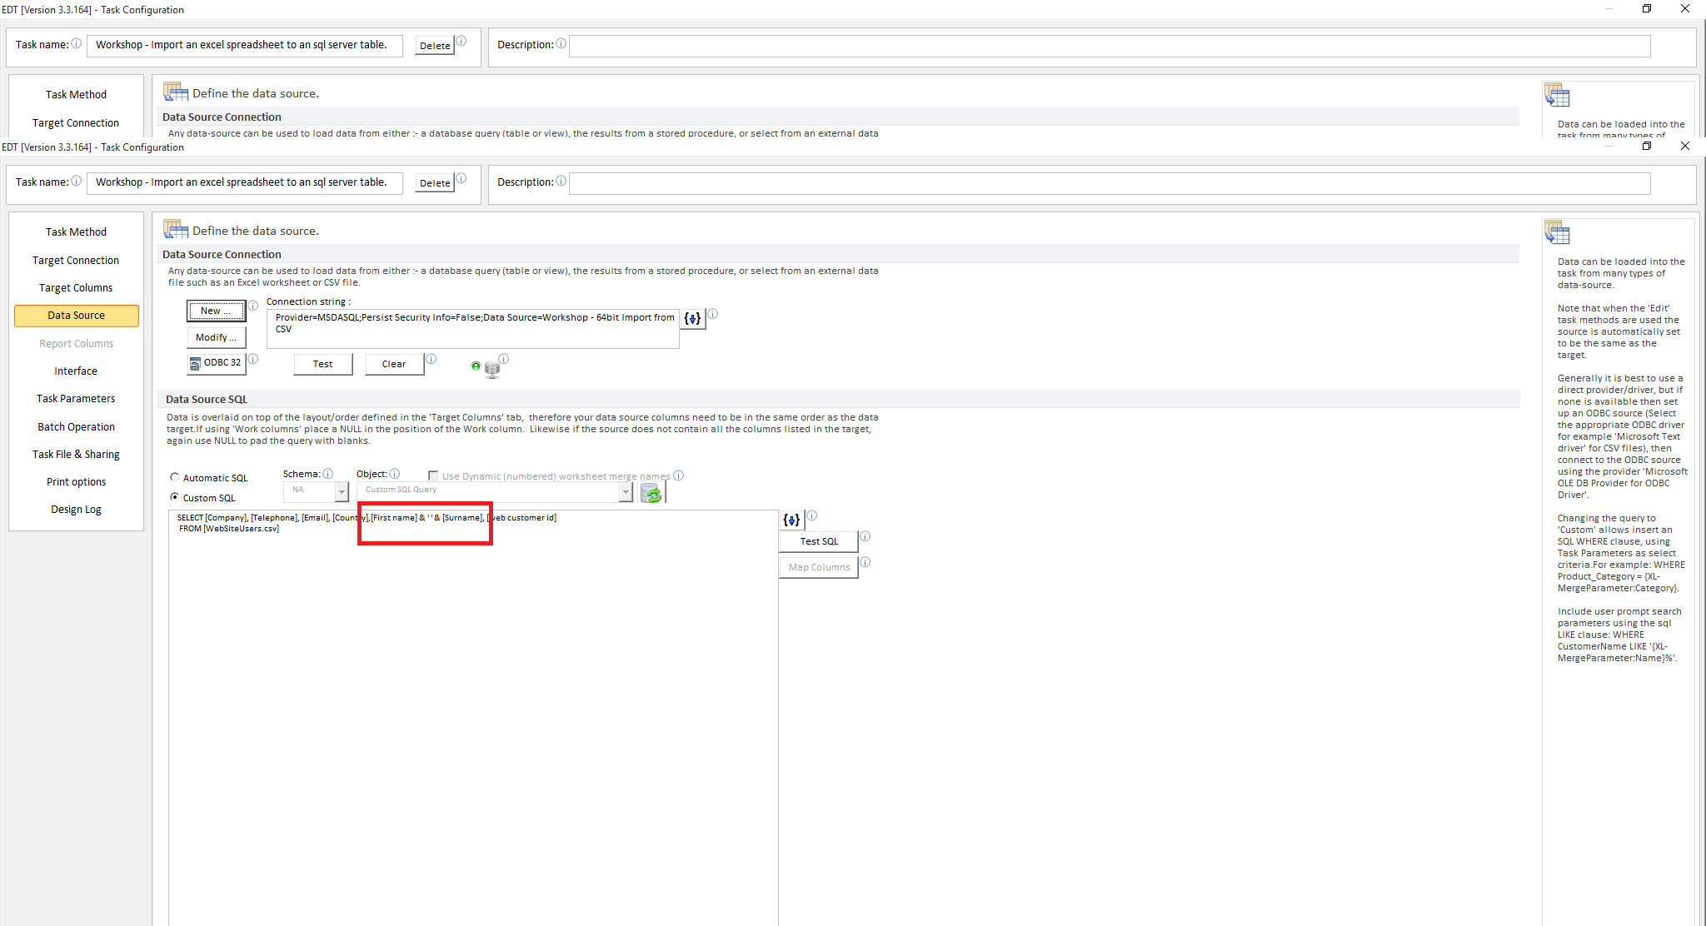Expand the Object Custom SQL Query dropdown

tap(626, 492)
